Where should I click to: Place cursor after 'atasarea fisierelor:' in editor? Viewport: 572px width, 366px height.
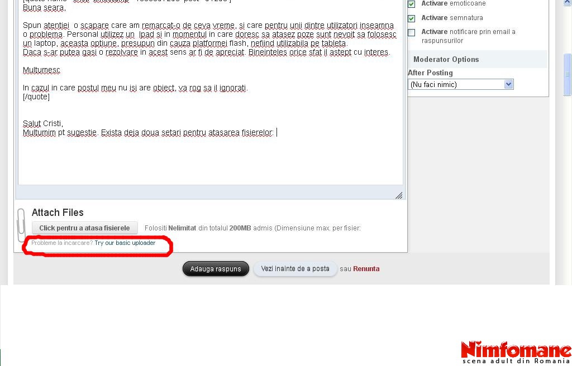click(x=276, y=133)
